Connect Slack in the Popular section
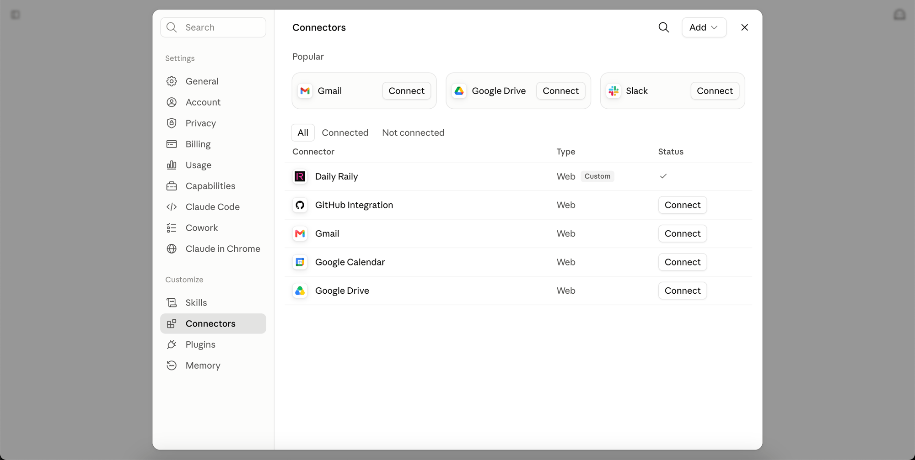Image resolution: width=915 pixels, height=460 pixels. (715, 91)
